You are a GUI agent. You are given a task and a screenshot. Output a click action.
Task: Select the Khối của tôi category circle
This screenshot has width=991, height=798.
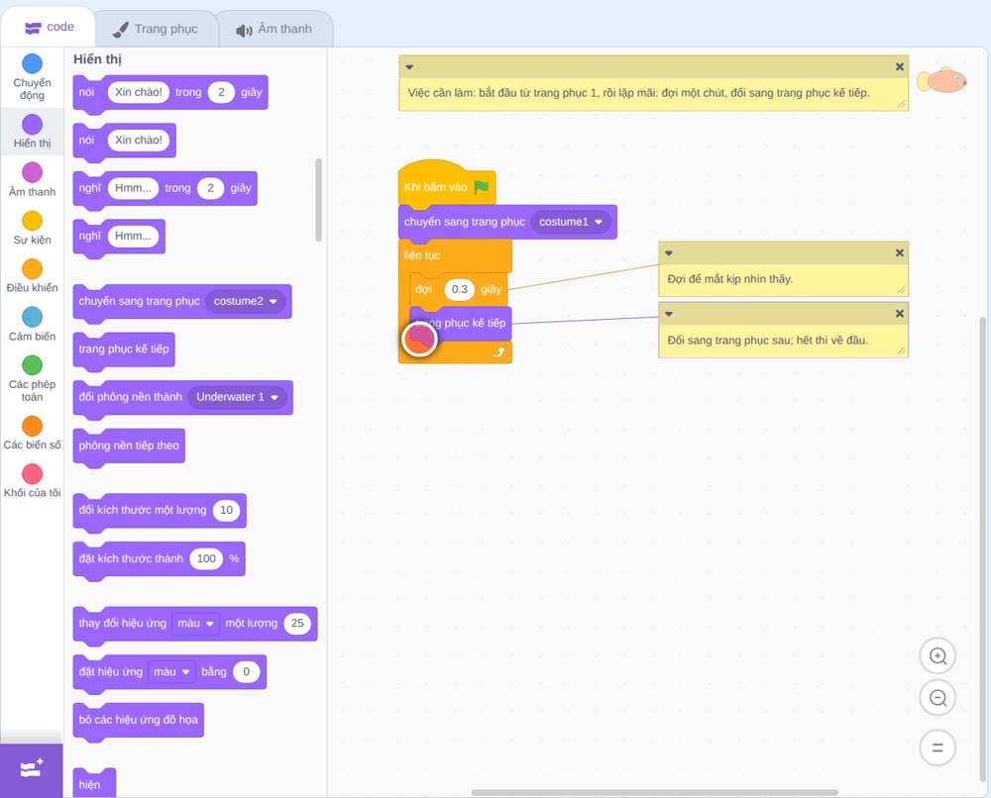[33, 473]
